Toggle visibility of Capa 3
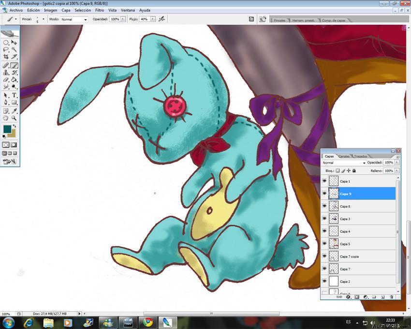Screen dimensions: 411x329 (324, 219)
